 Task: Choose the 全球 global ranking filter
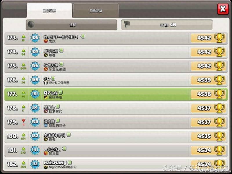(x=71, y=25)
